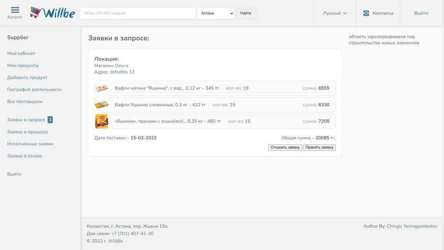
Task: Click the reserved area notice text
Action: pos(384,40)
